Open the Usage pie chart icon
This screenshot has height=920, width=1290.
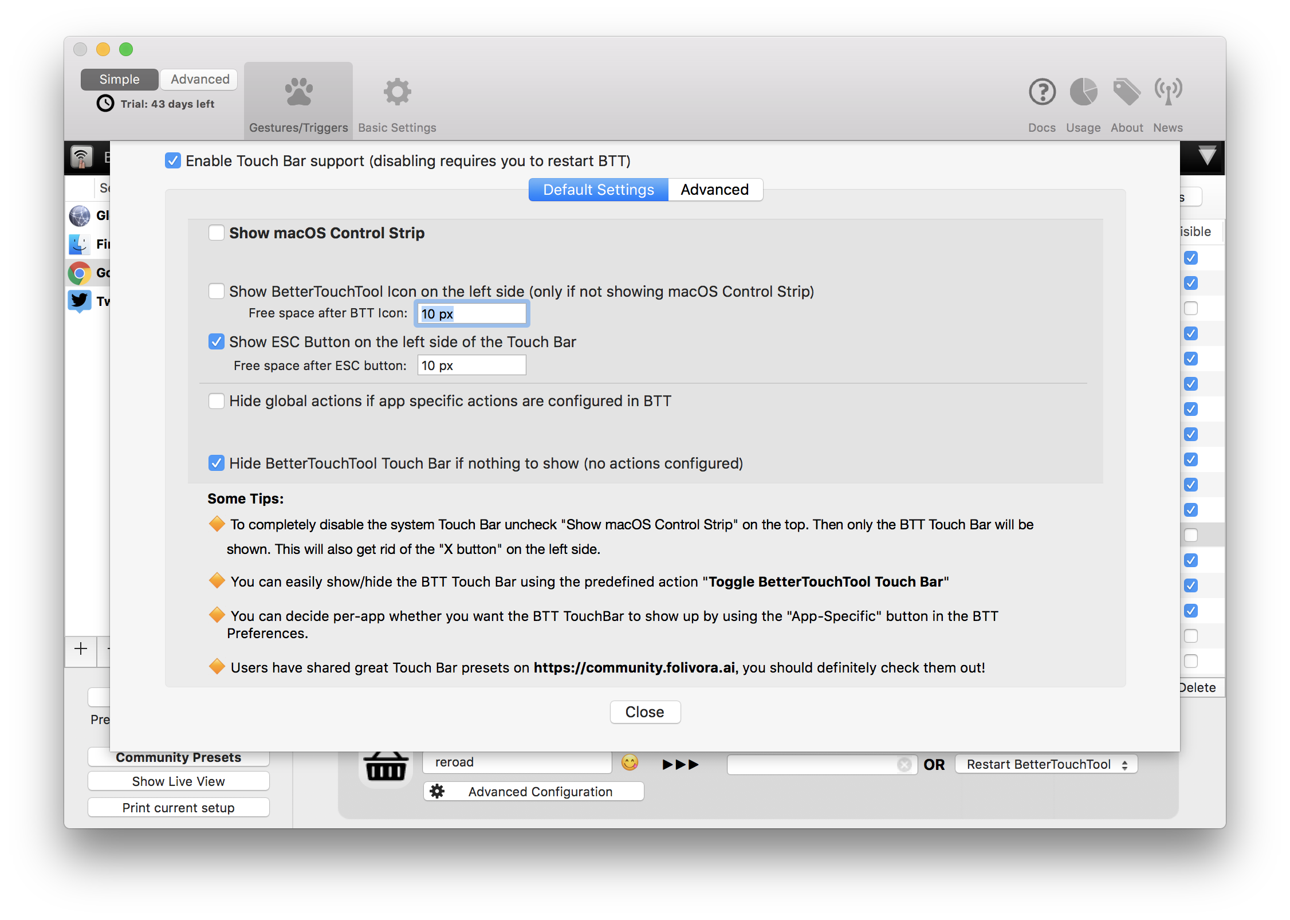(1083, 92)
